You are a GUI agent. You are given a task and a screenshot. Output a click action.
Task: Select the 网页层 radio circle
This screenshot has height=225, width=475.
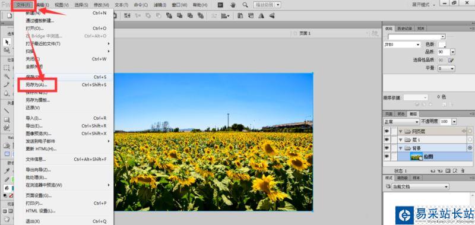tap(470, 131)
